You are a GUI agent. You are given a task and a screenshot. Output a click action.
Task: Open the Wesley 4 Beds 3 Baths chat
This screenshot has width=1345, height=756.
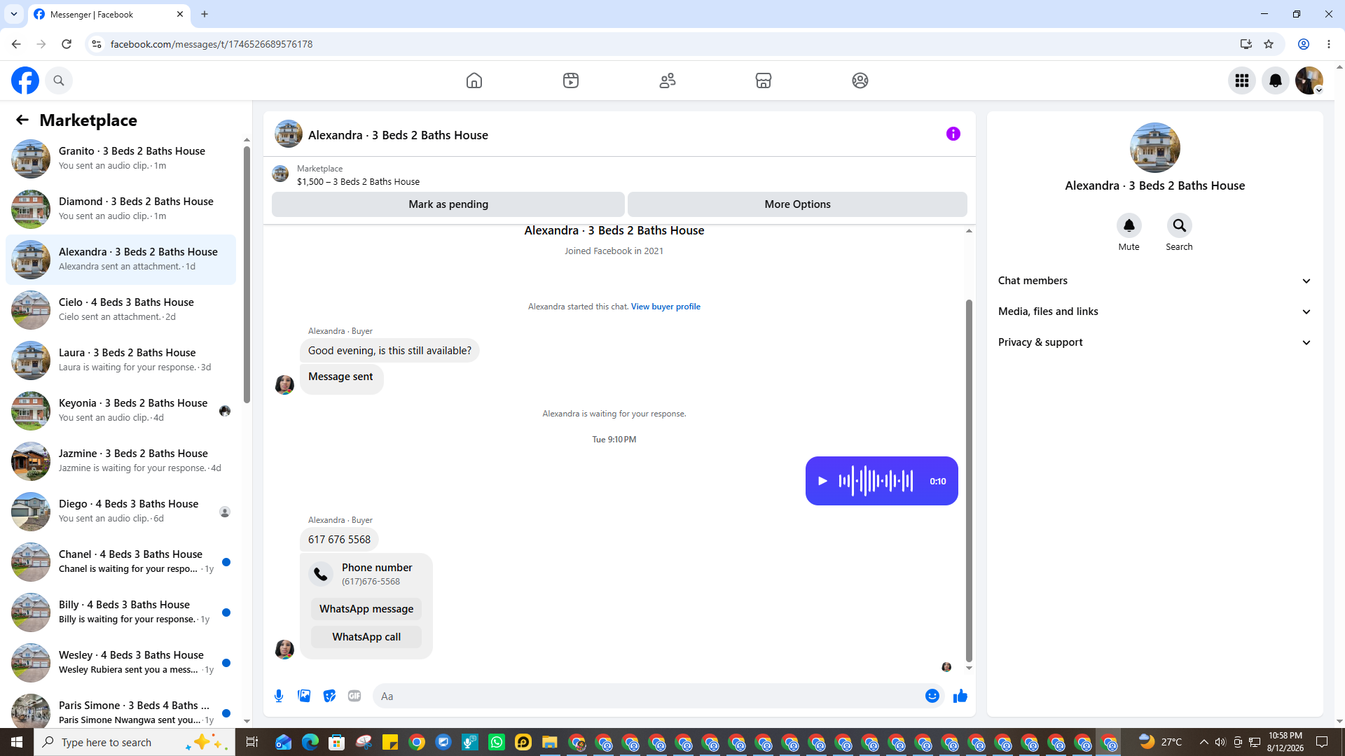click(x=120, y=663)
